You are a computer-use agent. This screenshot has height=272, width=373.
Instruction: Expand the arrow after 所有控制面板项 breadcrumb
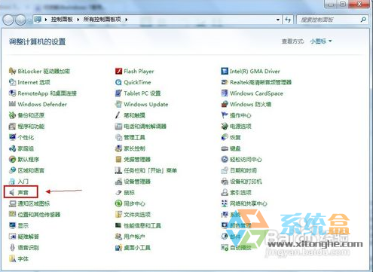[x=127, y=20]
